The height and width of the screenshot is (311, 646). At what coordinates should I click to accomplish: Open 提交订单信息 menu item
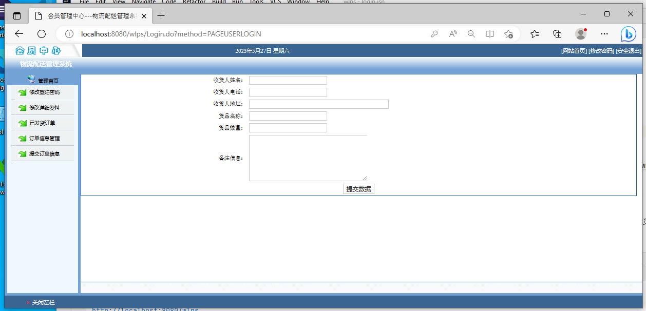tap(44, 153)
